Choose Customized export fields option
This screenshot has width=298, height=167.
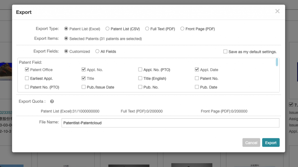(66, 51)
